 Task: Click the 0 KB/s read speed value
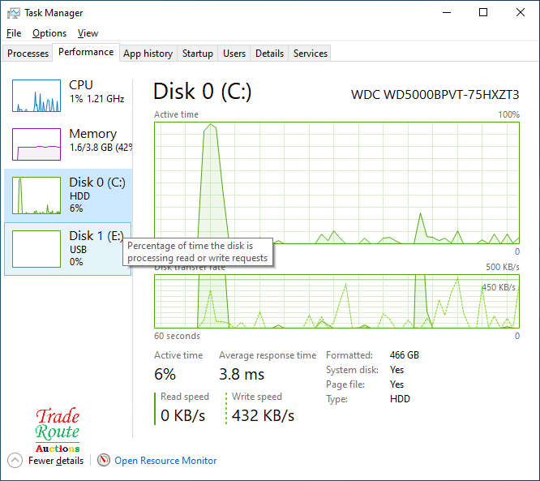coord(183,415)
